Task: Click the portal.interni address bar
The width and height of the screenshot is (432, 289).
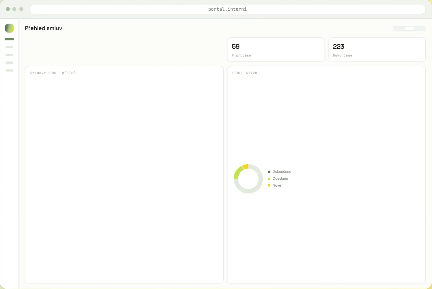Action: pyautogui.click(x=227, y=9)
